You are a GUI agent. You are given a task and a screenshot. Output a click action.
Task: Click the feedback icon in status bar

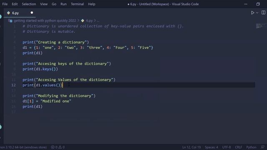[x=262, y=147]
